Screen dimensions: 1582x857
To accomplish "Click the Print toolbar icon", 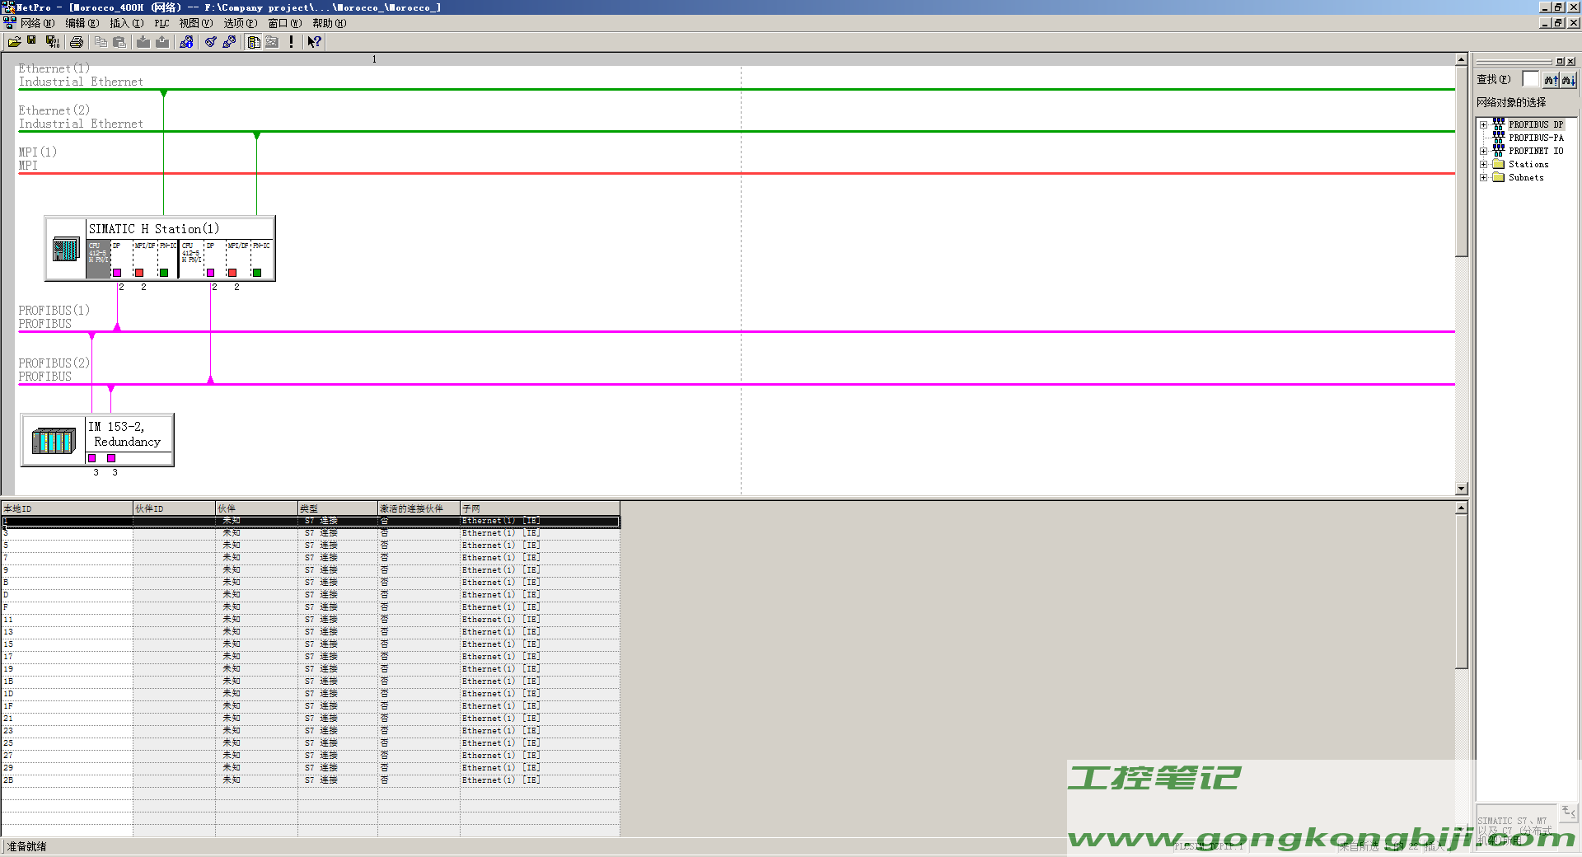I will 77,42.
